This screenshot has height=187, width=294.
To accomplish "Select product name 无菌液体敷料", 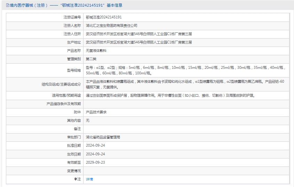I will 96,51.
